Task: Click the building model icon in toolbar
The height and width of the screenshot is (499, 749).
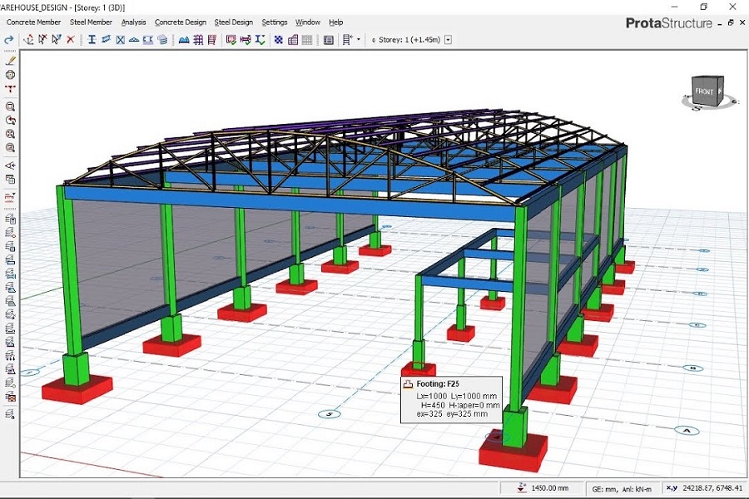Action: pos(293,40)
